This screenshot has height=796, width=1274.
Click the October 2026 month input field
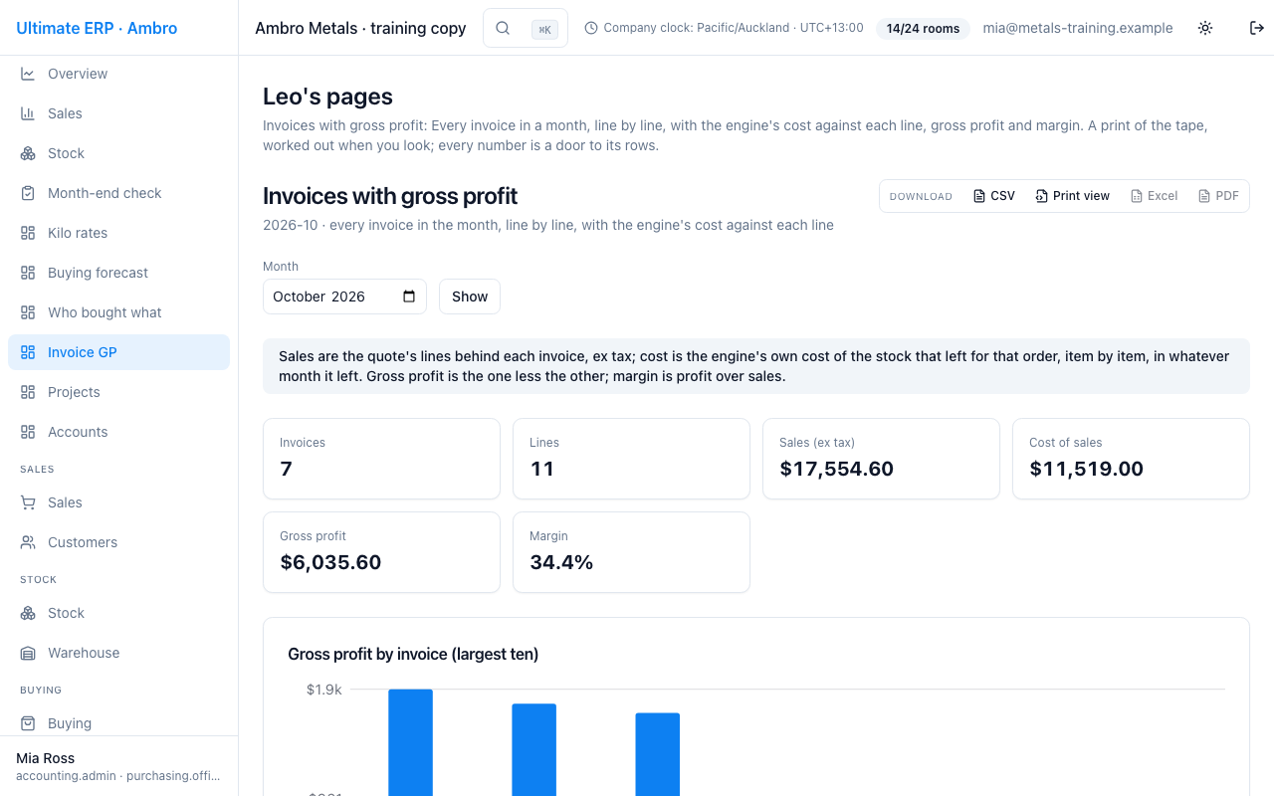pyautogui.click(x=344, y=297)
